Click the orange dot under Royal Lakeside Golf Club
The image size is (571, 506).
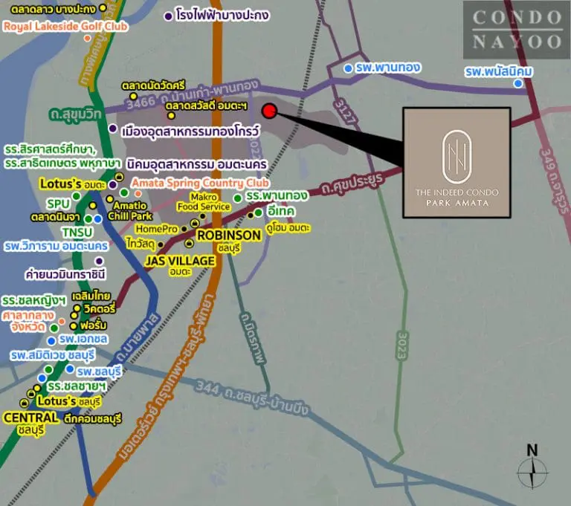point(87,38)
